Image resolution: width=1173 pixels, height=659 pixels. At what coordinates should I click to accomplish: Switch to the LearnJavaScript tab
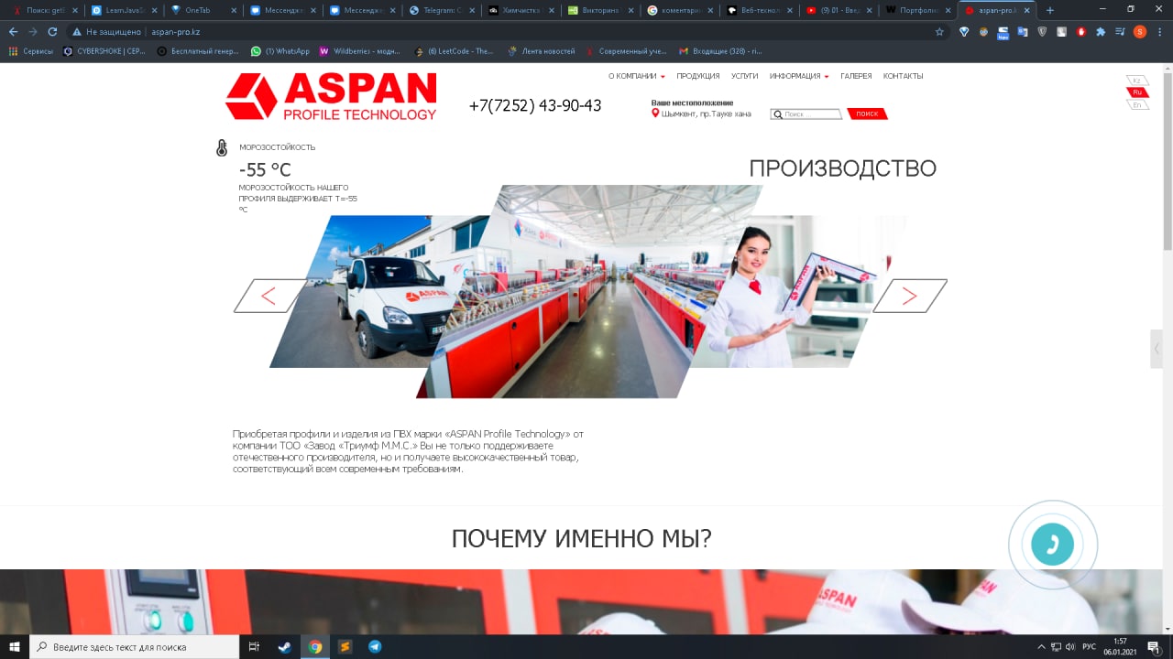[124, 10]
